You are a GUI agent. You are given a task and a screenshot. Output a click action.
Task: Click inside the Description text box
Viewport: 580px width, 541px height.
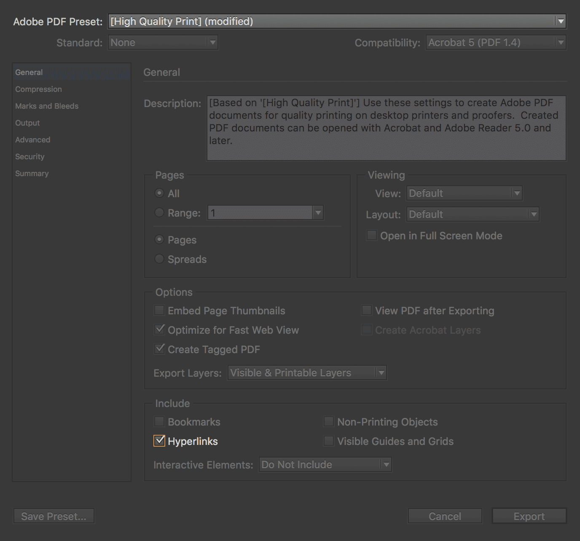coord(386,128)
